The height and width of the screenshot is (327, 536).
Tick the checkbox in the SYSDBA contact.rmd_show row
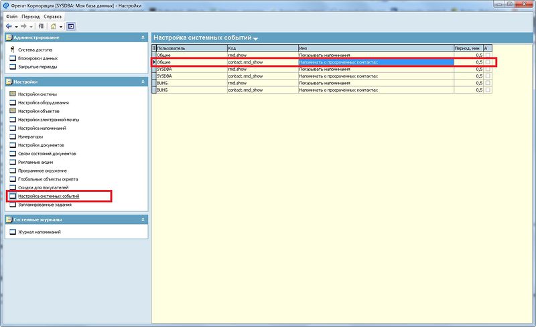tap(488, 76)
